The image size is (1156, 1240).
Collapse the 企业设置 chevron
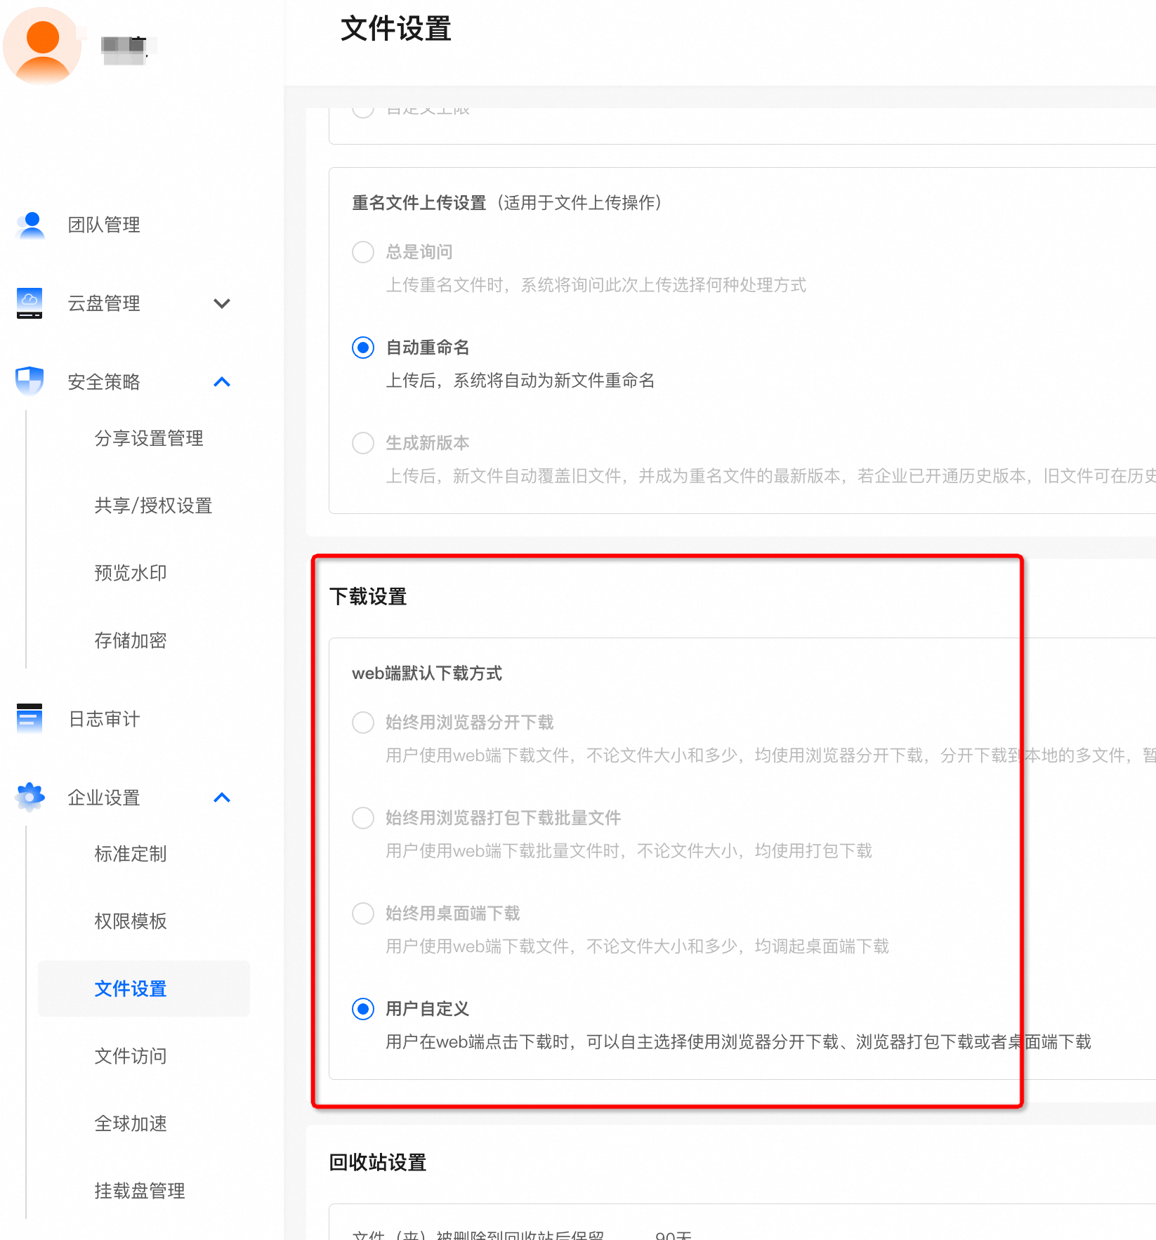(x=222, y=797)
